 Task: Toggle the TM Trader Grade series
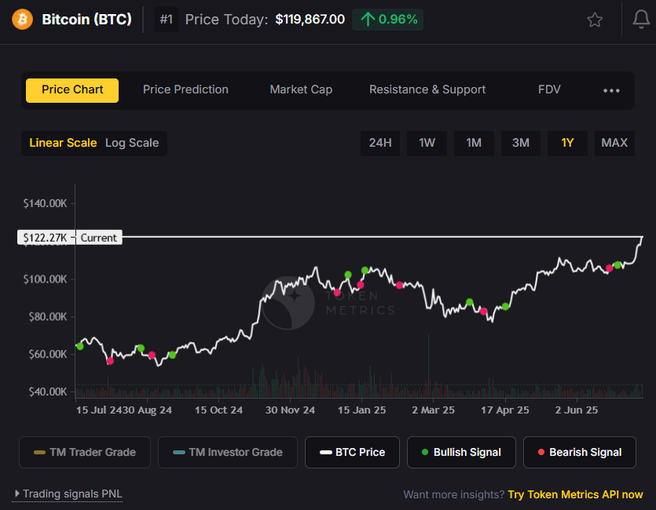click(85, 453)
